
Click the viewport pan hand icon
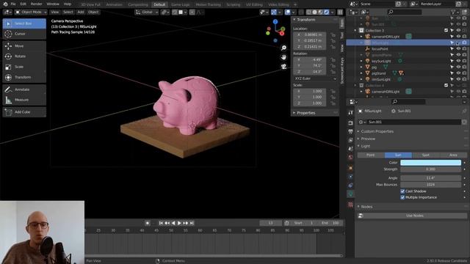point(283,57)
